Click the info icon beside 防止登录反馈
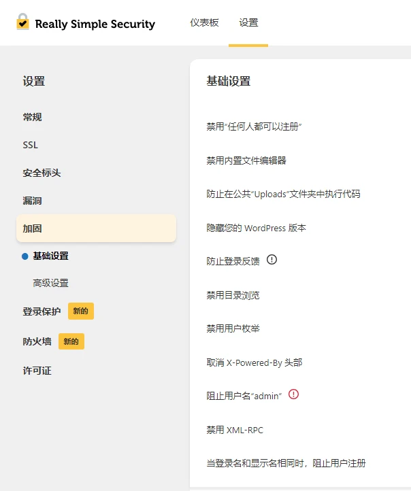 [x=272, y=260]
